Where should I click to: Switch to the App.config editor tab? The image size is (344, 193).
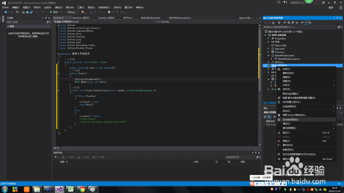coord(245,18)
